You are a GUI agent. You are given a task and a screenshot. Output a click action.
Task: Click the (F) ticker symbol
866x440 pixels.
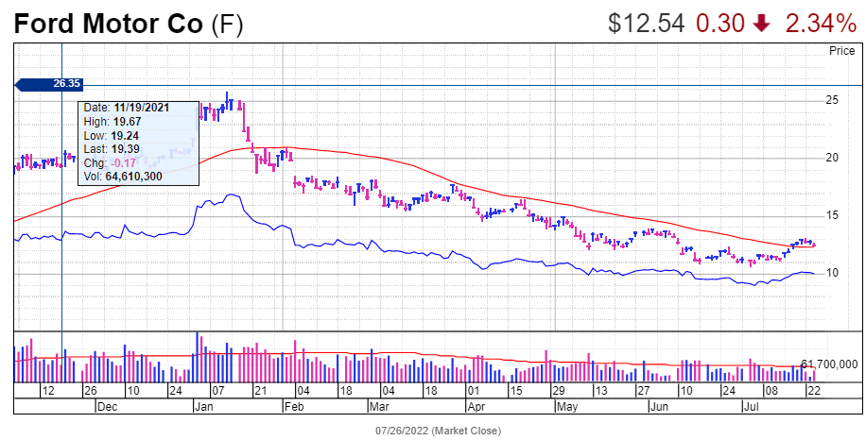pyautogui.click(x=227, y=25)
